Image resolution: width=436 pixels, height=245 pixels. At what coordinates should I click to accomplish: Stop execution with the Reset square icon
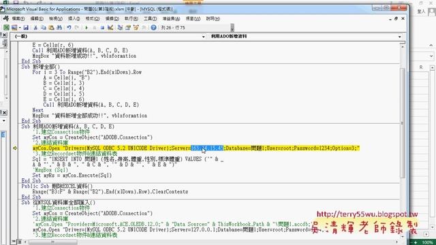(x=102, y=27)
